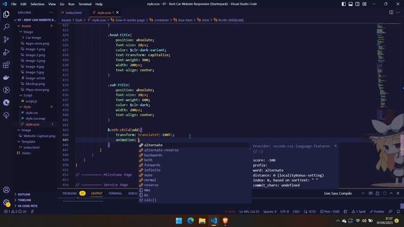Click the clear output icon in panel
404x227 pixels.
coord(371,194)
